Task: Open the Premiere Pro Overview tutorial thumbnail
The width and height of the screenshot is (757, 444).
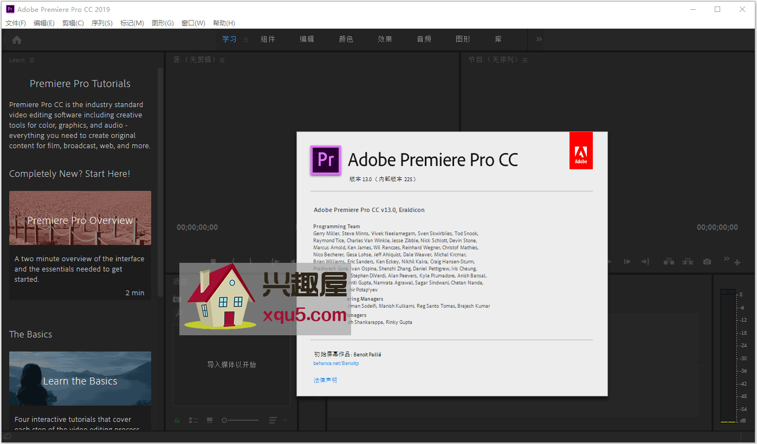Action: [x=80, y=218]
